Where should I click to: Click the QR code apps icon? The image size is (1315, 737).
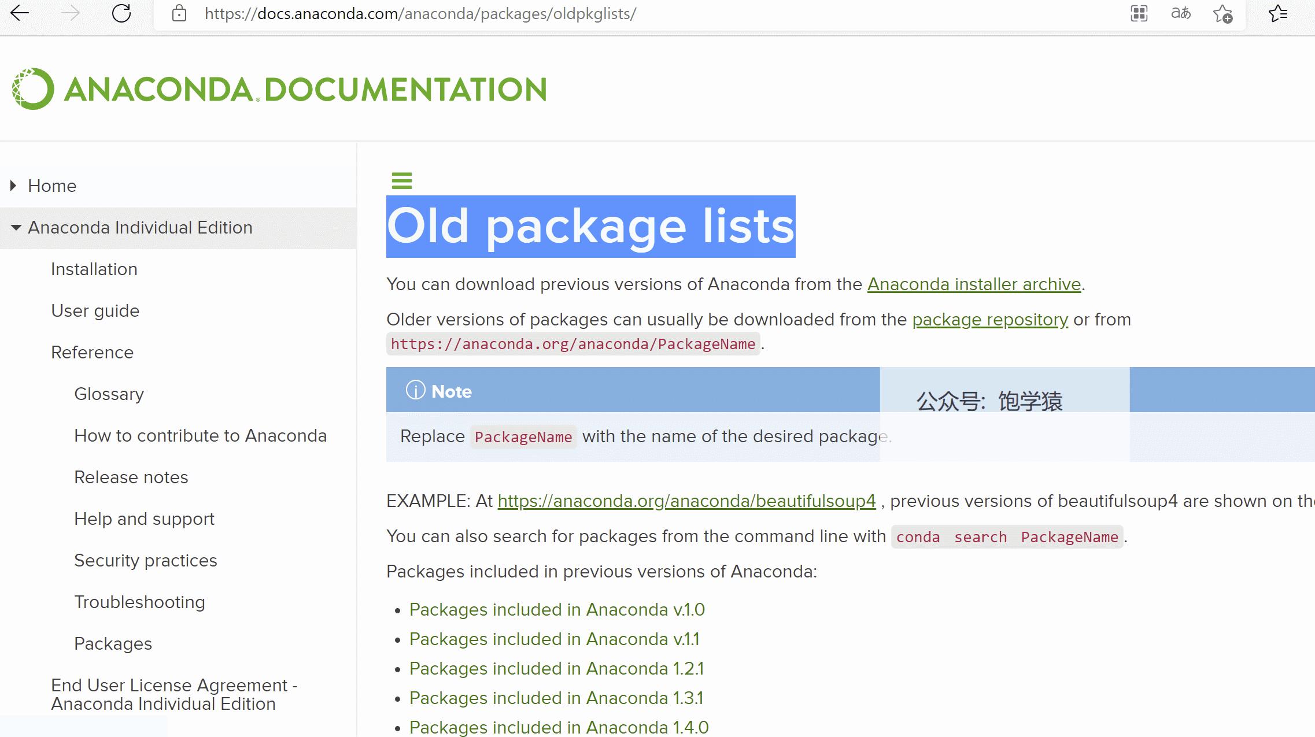(1139, 13)
